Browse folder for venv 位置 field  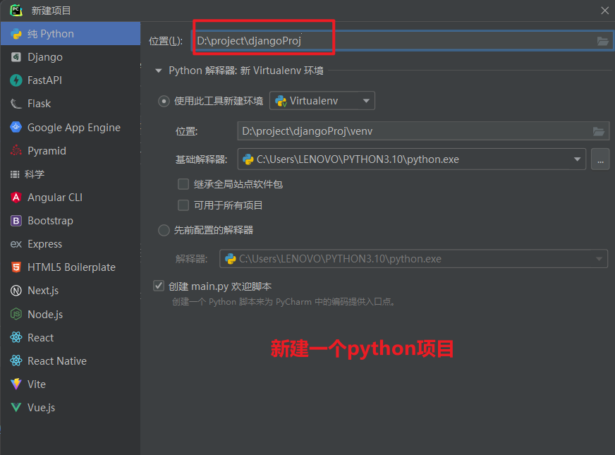coord(599,131)
